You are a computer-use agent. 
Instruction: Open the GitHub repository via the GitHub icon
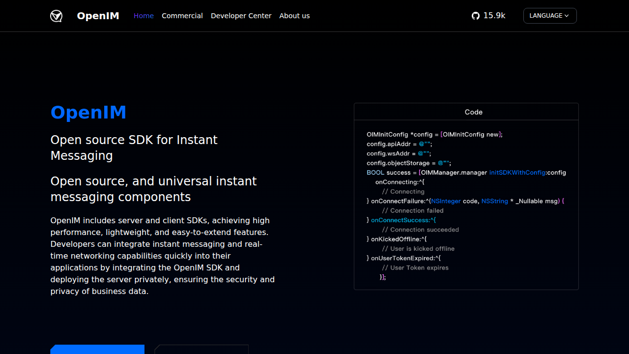475,16
